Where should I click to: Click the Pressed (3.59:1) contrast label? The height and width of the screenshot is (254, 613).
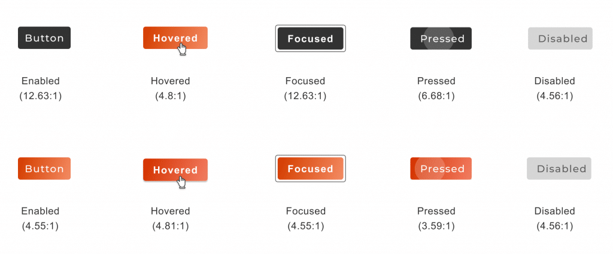coord(436,219)
